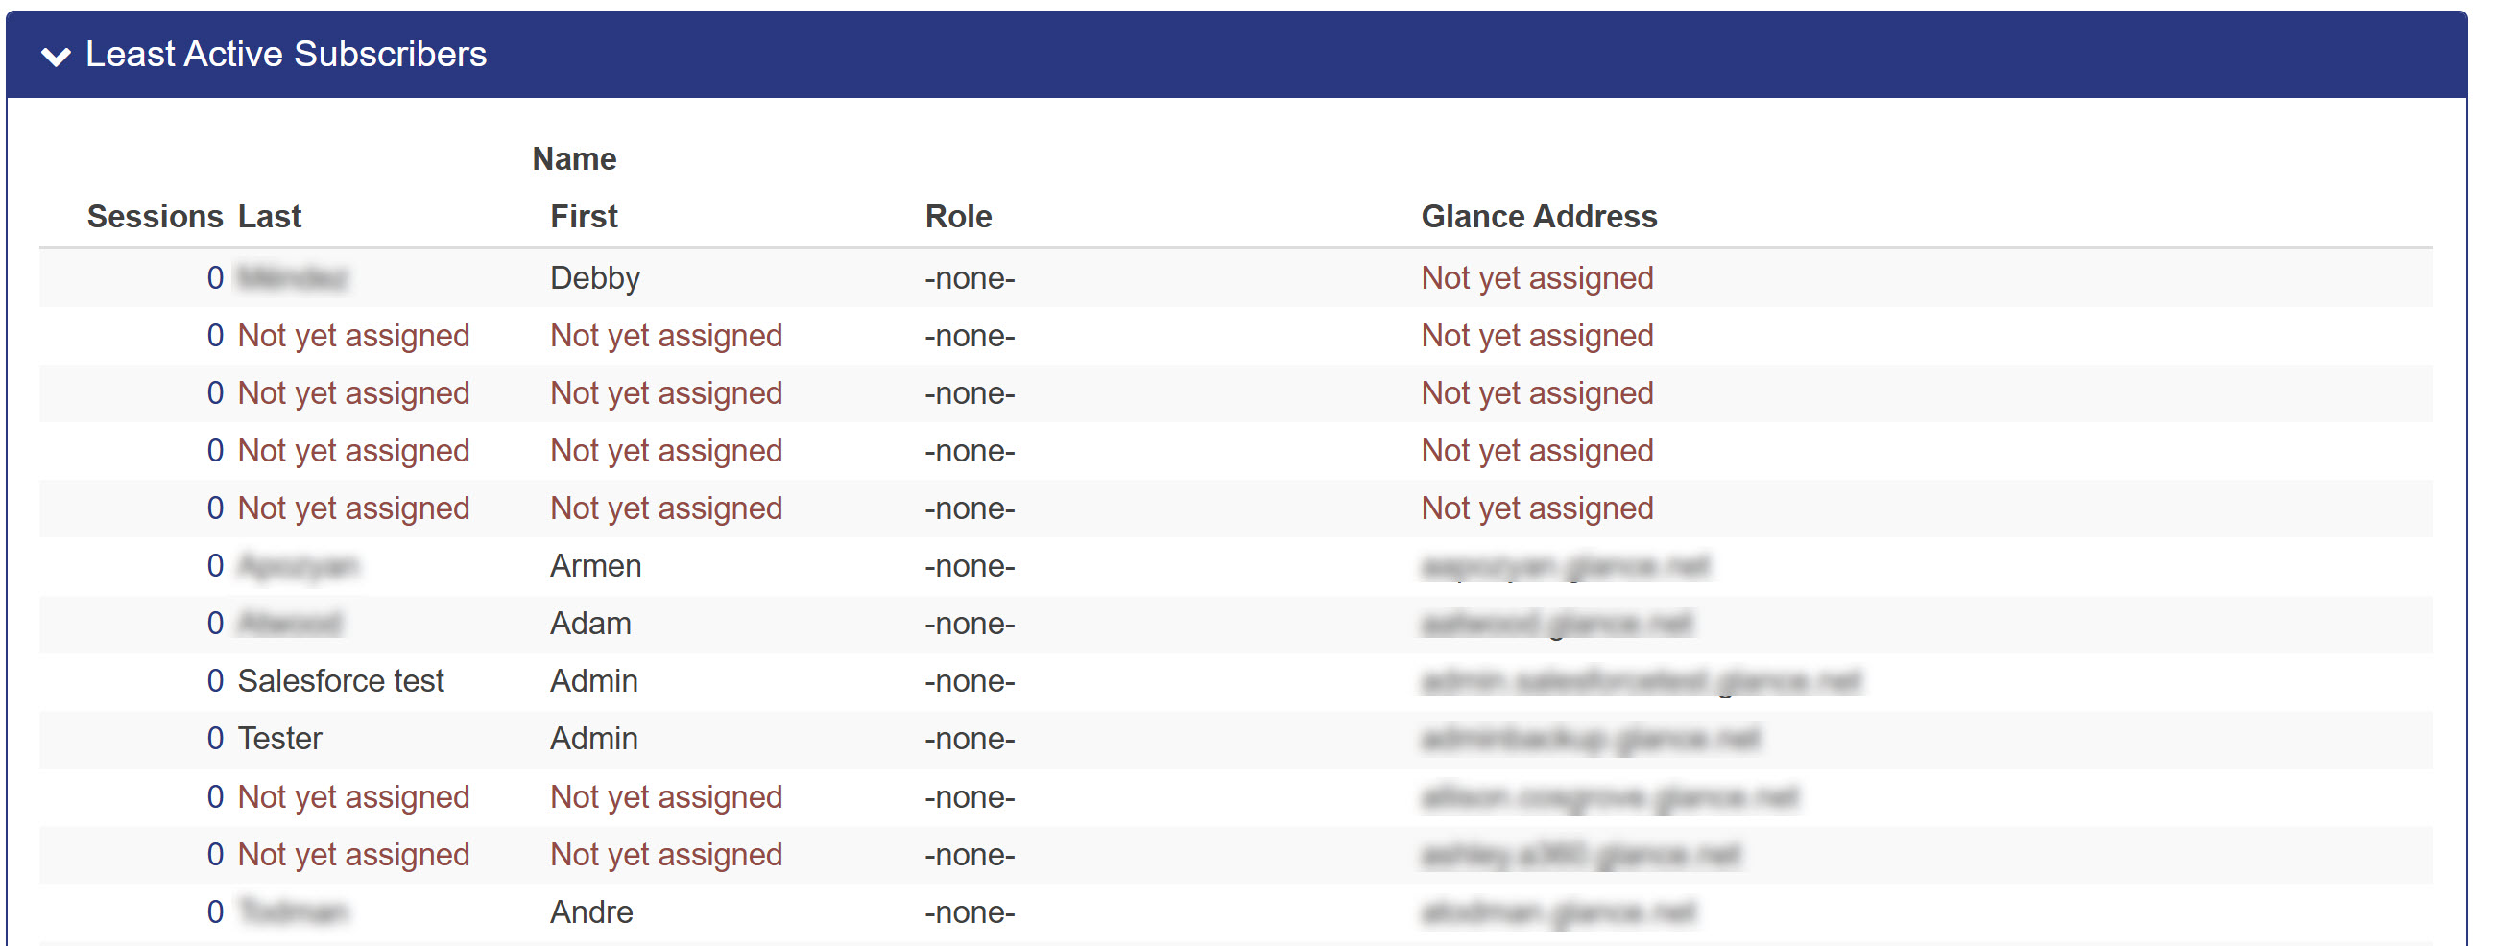This screenshot has width=2517, height=946.
Task: Click the Glance Address column header
Action: click(1538, 216)
